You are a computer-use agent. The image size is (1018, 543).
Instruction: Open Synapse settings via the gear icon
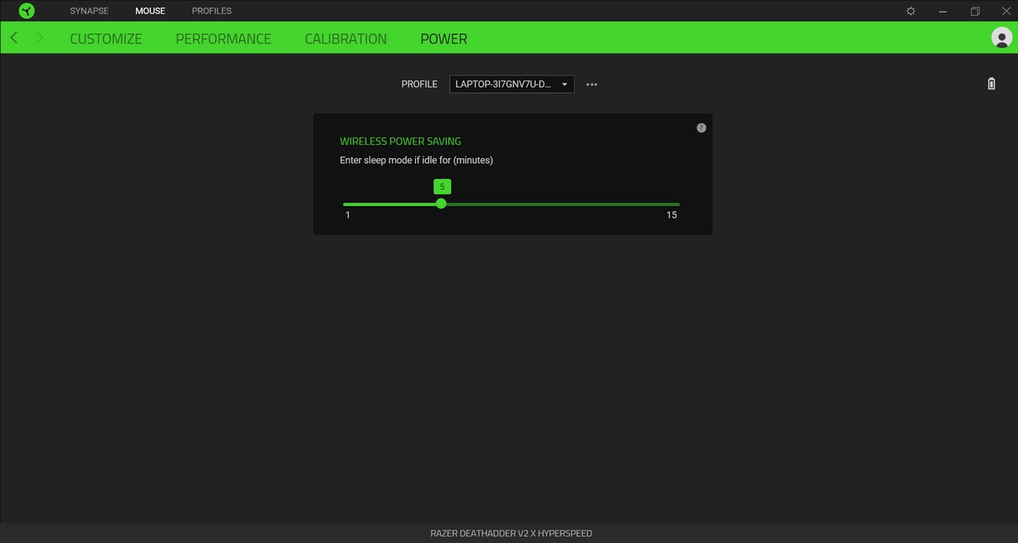click(x=910, y=10)
